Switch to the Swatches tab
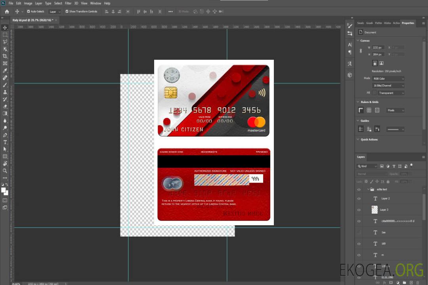428x285 pixels. point(360,23)
